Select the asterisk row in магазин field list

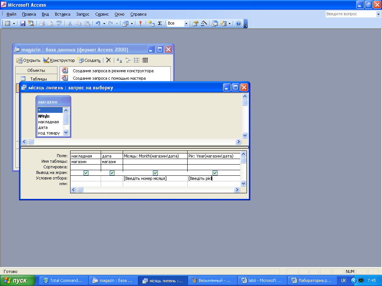[x=50, y=110]
